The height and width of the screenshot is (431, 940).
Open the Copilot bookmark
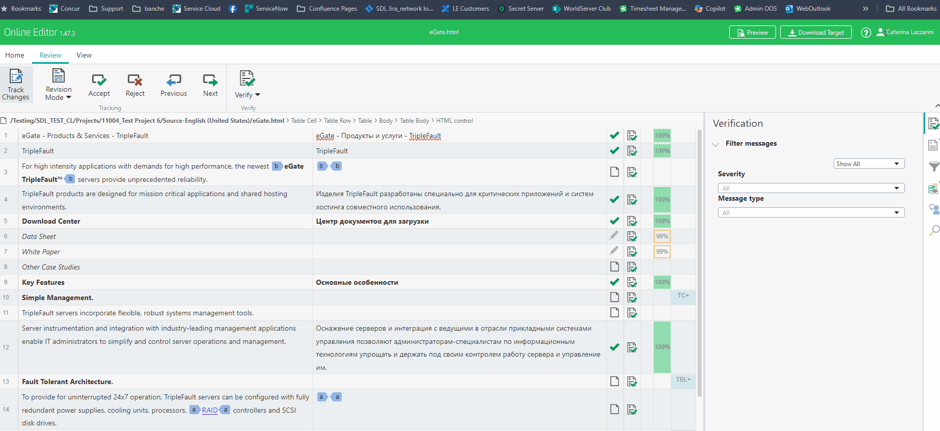[x=710, y=9]
